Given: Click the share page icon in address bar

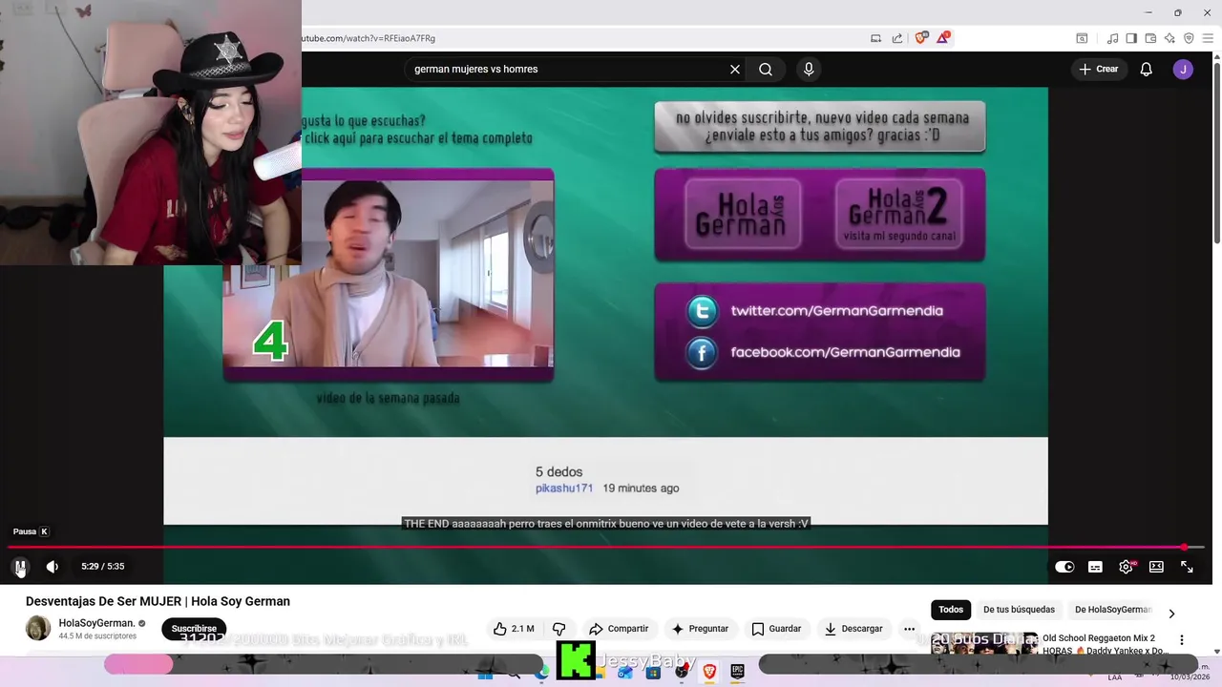Looking at the screenshot, I should point(897,38).
